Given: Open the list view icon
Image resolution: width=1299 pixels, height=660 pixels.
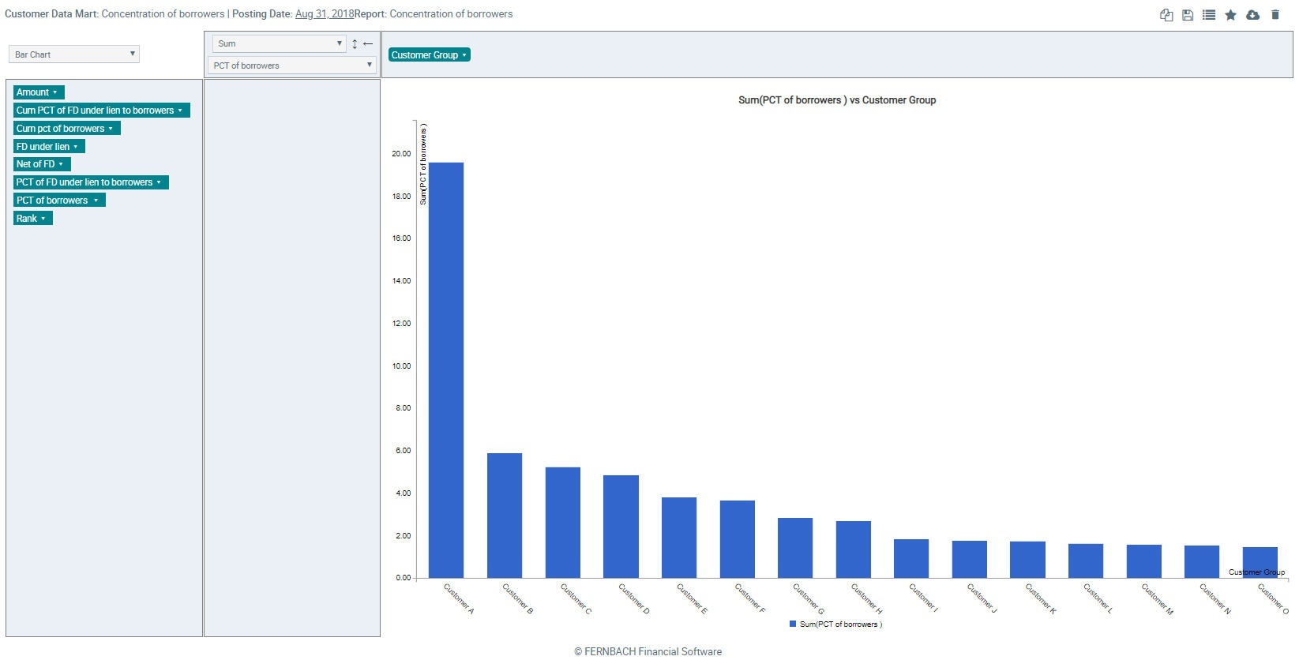Looking at the screenshot, I should point(1208,15).
